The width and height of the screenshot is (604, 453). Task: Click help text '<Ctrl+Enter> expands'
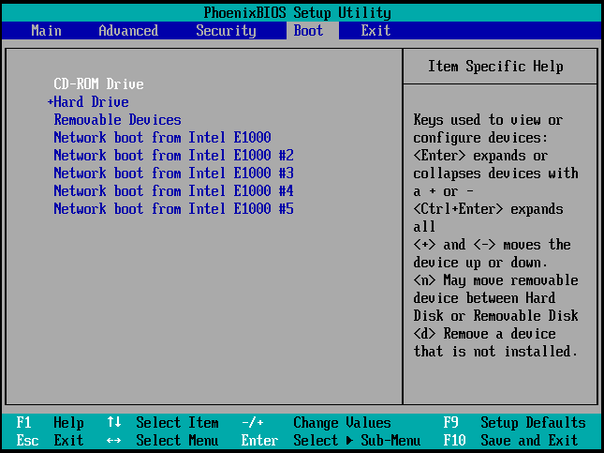[x=488, y=209]
